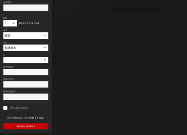This screenshot has width=187, height=135.
Task: Click the ¥ 8,000 deposit note text
Action: point(29,23)
